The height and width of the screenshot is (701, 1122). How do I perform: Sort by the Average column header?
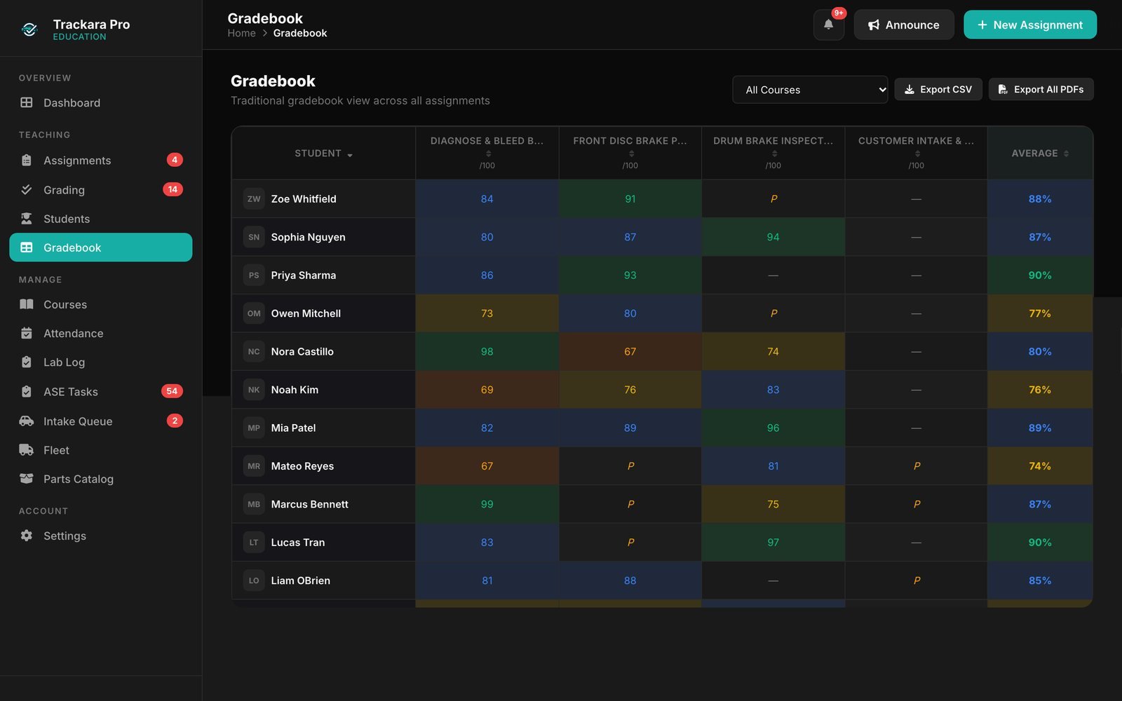click(x=1040, y=154)
